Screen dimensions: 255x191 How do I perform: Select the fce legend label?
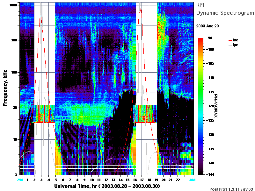[x=235, y=40]
